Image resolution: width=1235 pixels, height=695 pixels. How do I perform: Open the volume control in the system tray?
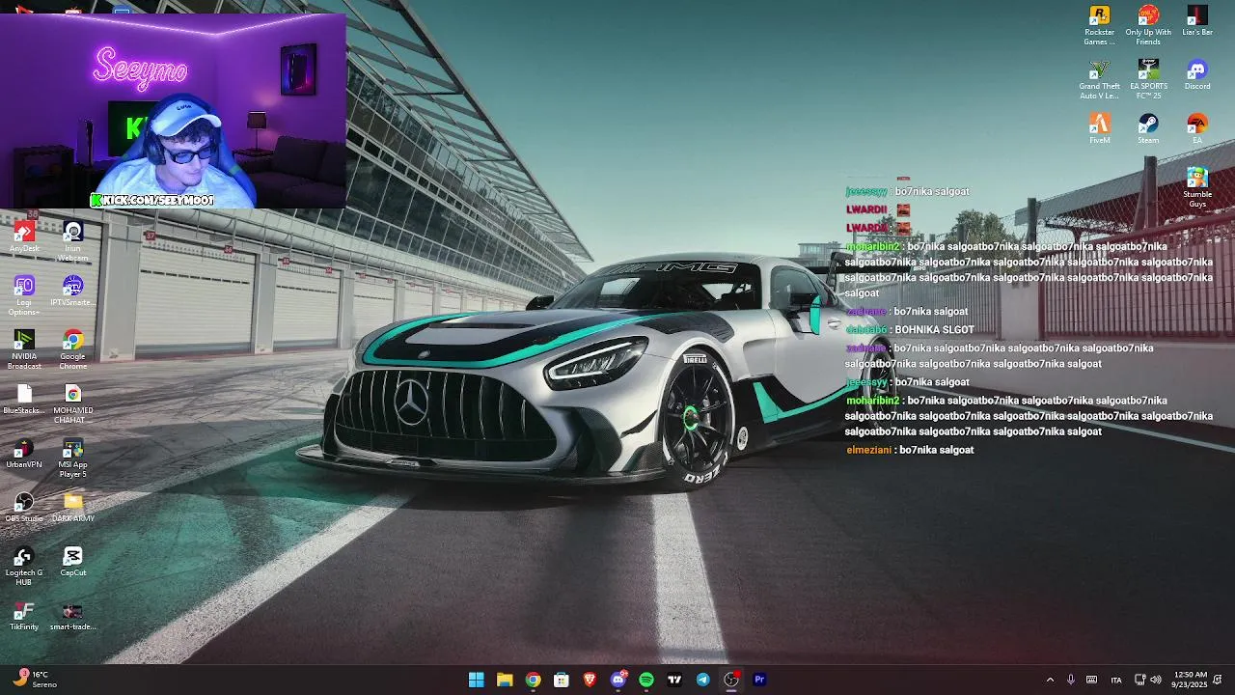coord(1156,680)
